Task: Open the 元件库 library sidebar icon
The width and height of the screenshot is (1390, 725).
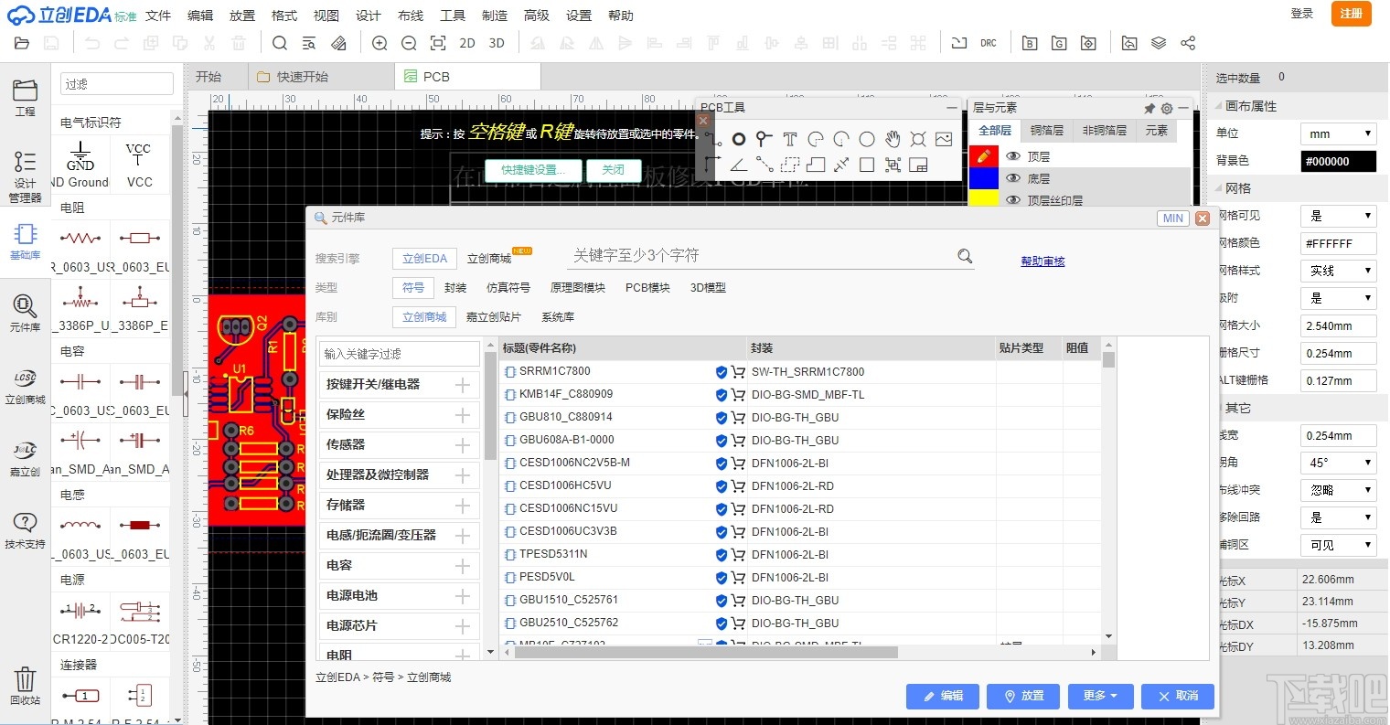Action: click(25, 313)
